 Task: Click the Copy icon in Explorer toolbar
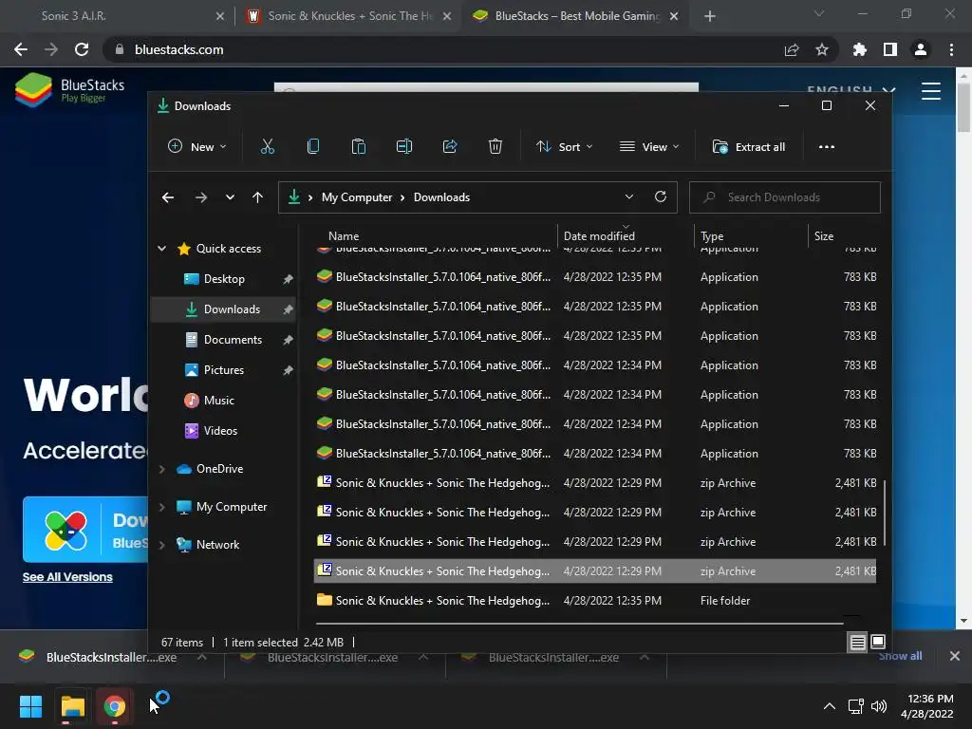[x=313, y=147]
